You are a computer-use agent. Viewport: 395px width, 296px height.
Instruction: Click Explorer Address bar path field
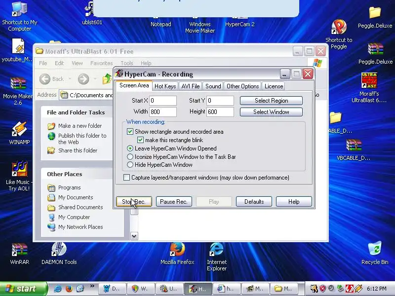[x=86, y=95]
